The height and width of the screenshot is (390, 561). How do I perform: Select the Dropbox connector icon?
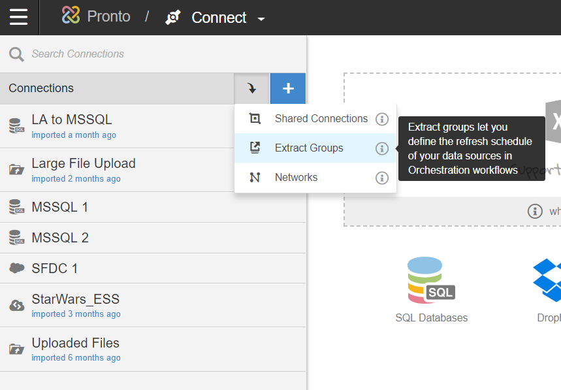click(547, 282)
